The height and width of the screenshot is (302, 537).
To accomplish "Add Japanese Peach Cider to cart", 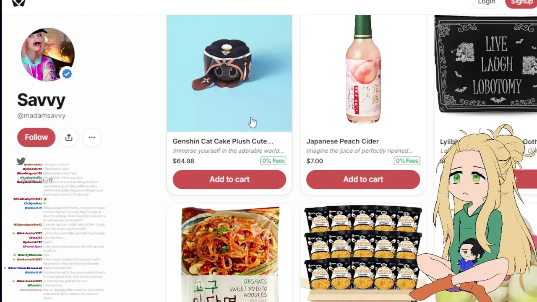I will click(x=363, y=180).
